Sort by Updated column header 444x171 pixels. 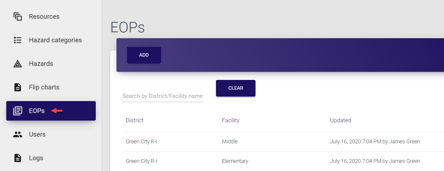(x=340, y=120)
